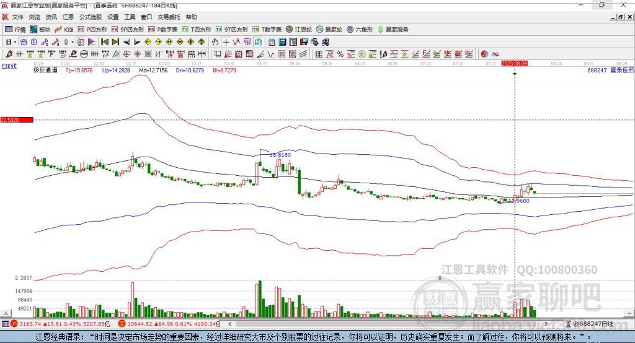Screen dimensions: 635x343
Task: Open 赢家服务 with the dollar icon
Action: [393, 30]
